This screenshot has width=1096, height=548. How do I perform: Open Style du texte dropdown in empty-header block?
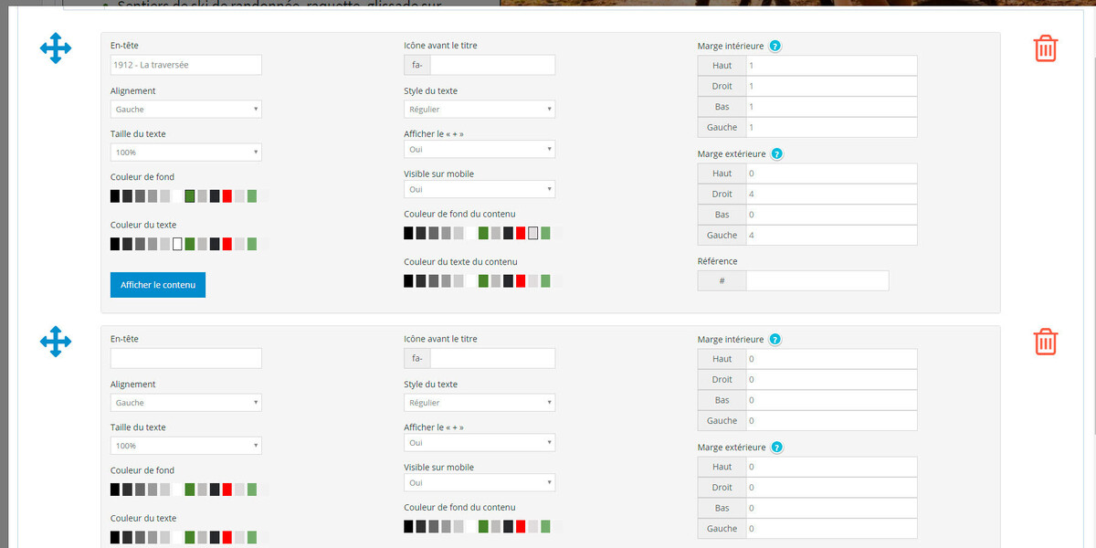[479, 402]
